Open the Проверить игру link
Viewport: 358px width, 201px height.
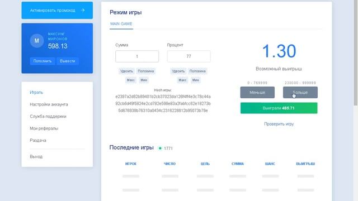(279, 124)
